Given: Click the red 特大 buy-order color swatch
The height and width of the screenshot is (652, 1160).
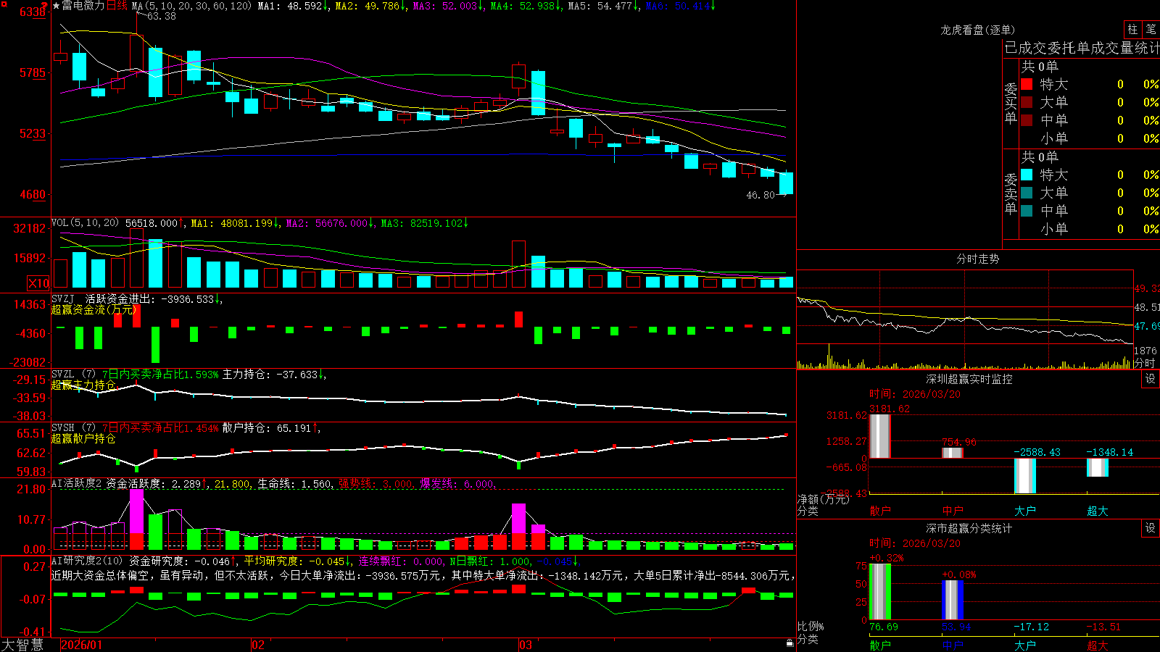Looking at the screenshot, I should (1027, 84).
